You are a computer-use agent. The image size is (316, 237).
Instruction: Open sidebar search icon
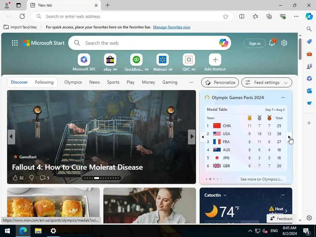tap(309, 29)
